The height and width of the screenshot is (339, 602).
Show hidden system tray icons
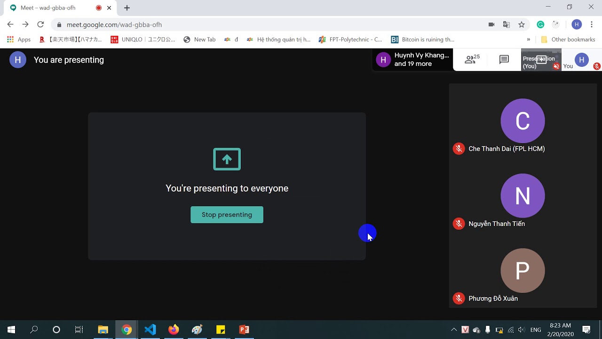[454, 330]
